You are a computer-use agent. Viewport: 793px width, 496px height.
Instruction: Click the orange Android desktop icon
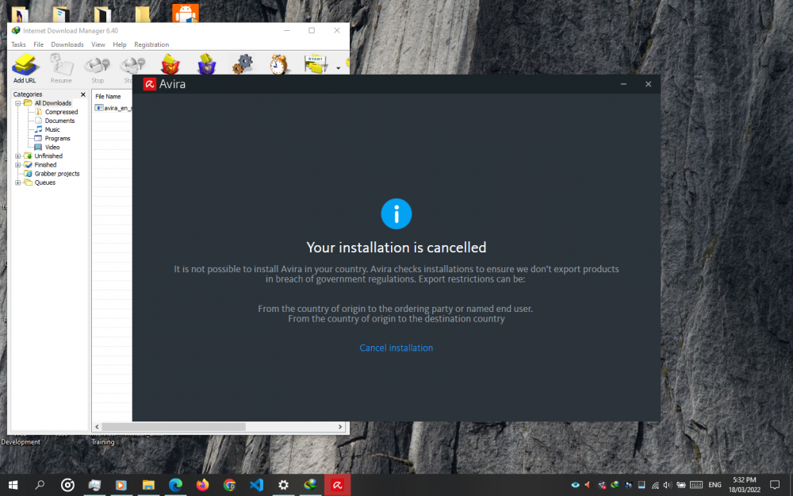pyautogui.click(x=185, y=13)
